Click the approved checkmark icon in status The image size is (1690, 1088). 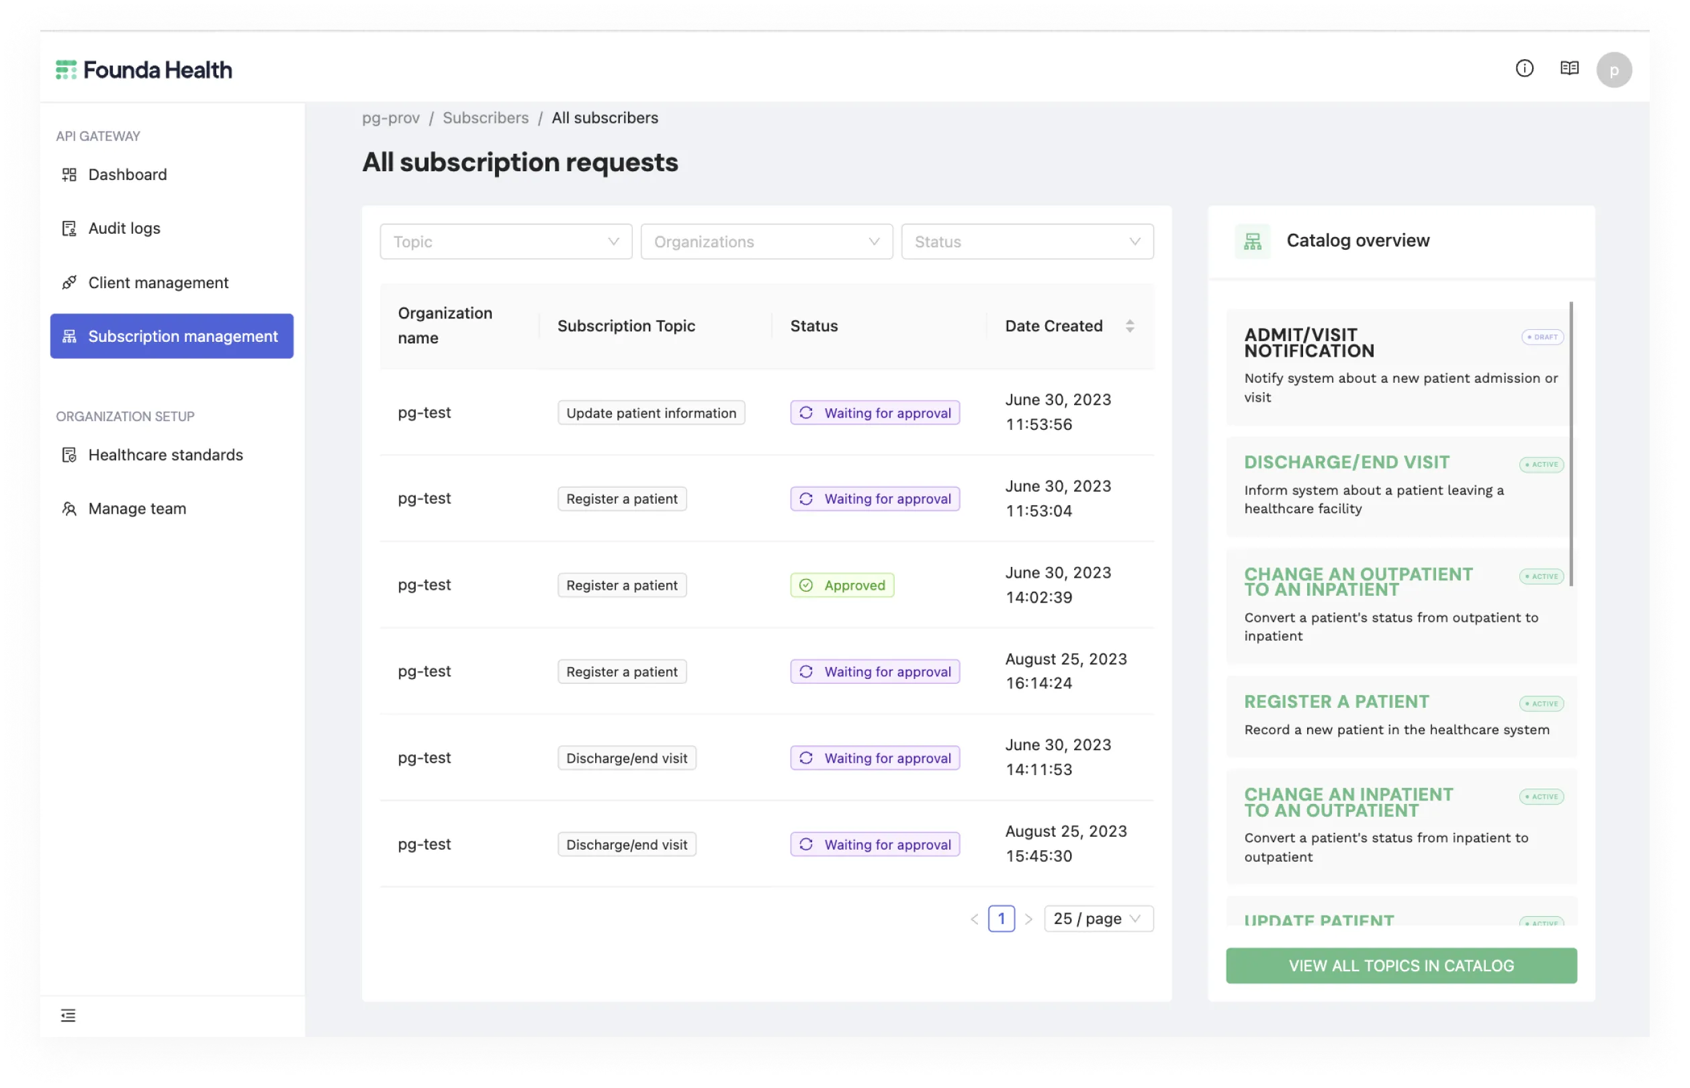pyautogui.click(x=805, y=585)
